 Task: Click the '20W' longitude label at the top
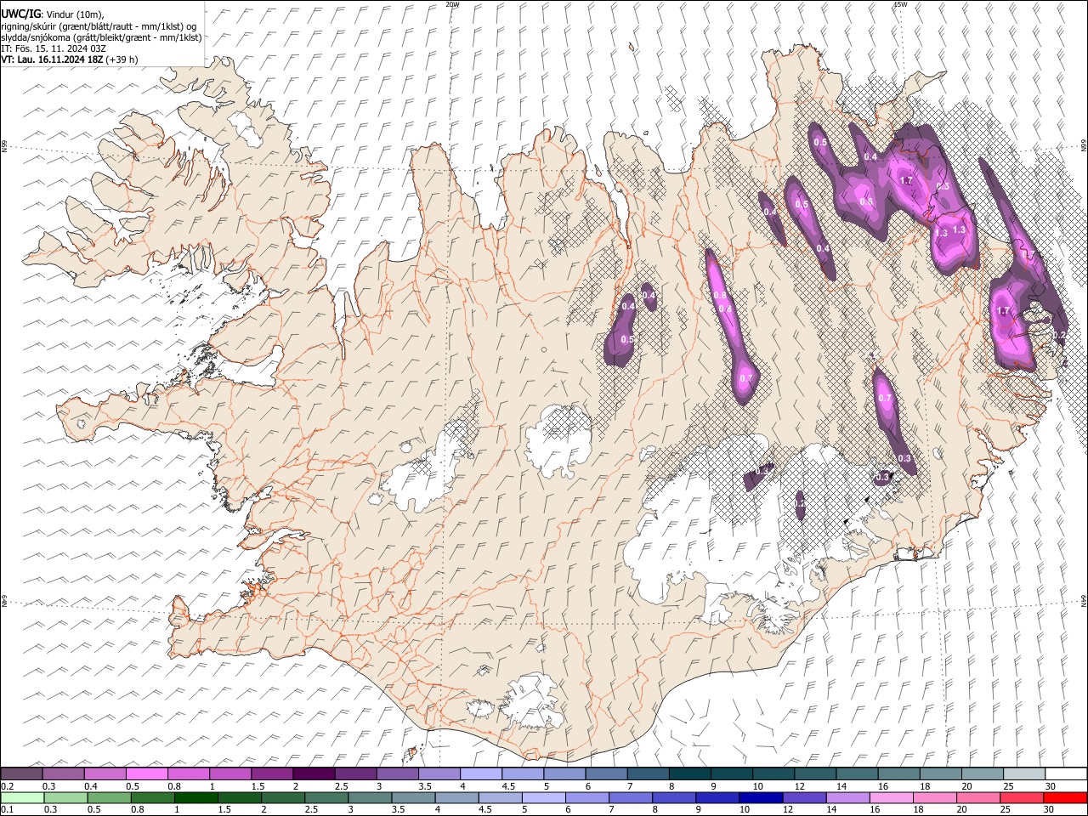(453, 4)
